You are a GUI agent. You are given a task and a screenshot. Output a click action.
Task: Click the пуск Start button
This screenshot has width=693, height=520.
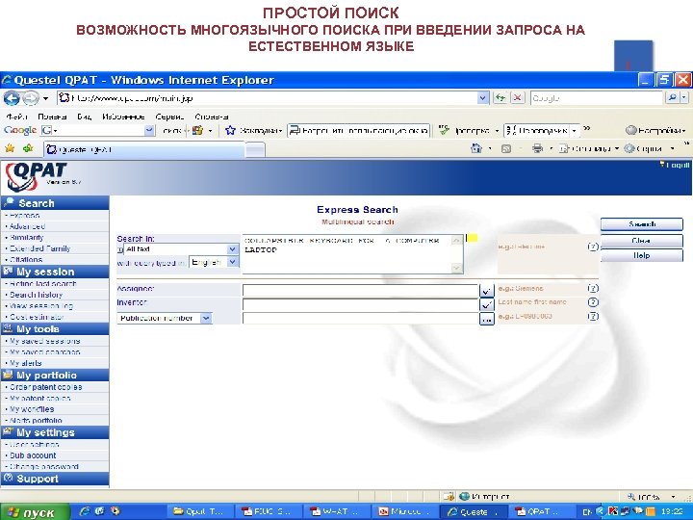click(x=35, y=512)
